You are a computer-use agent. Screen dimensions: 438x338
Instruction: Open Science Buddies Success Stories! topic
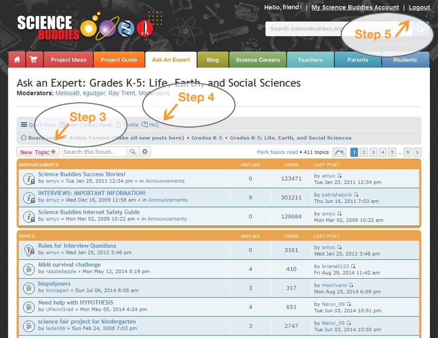[82, 174]
